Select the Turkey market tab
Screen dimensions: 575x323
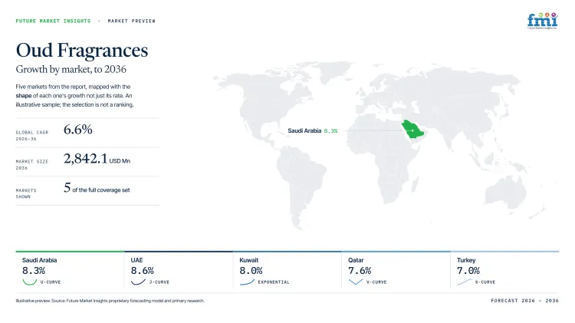505,270
